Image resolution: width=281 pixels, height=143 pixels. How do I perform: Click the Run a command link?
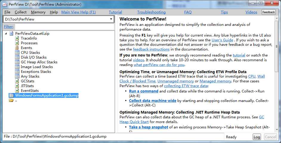click(x=143, y=91)
